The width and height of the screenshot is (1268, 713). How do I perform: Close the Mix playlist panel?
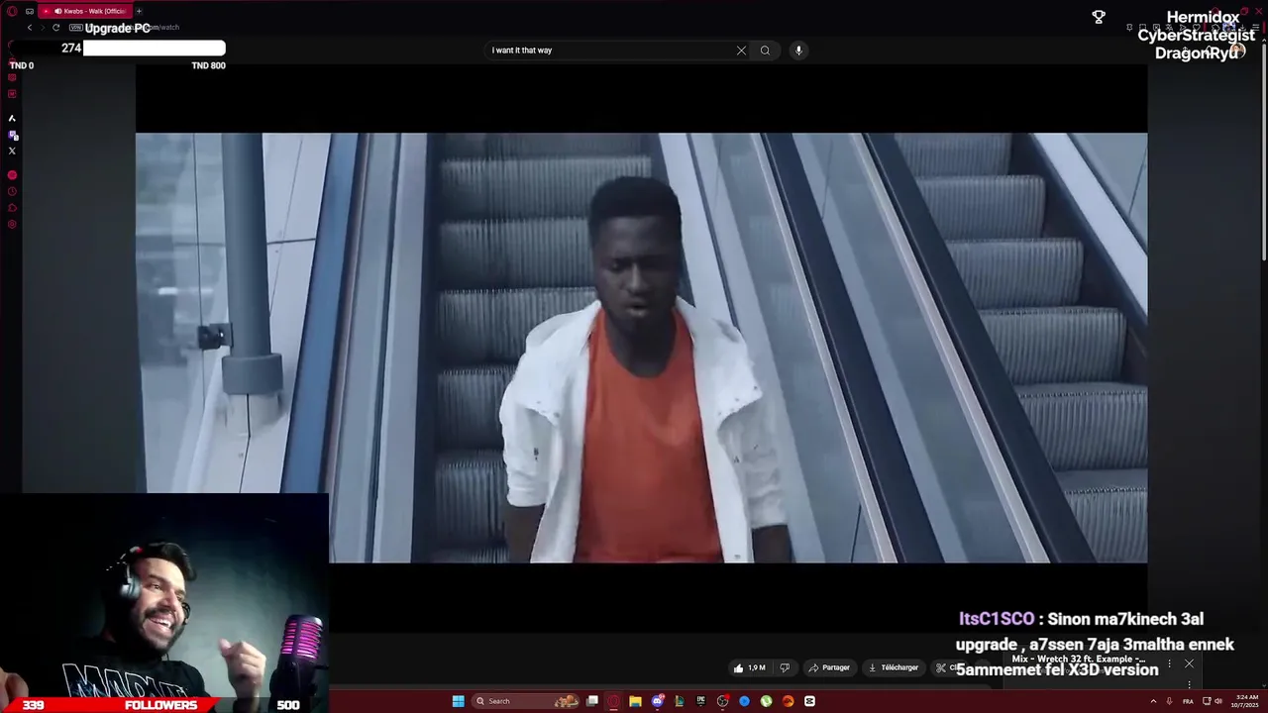tap(1189, 663)
